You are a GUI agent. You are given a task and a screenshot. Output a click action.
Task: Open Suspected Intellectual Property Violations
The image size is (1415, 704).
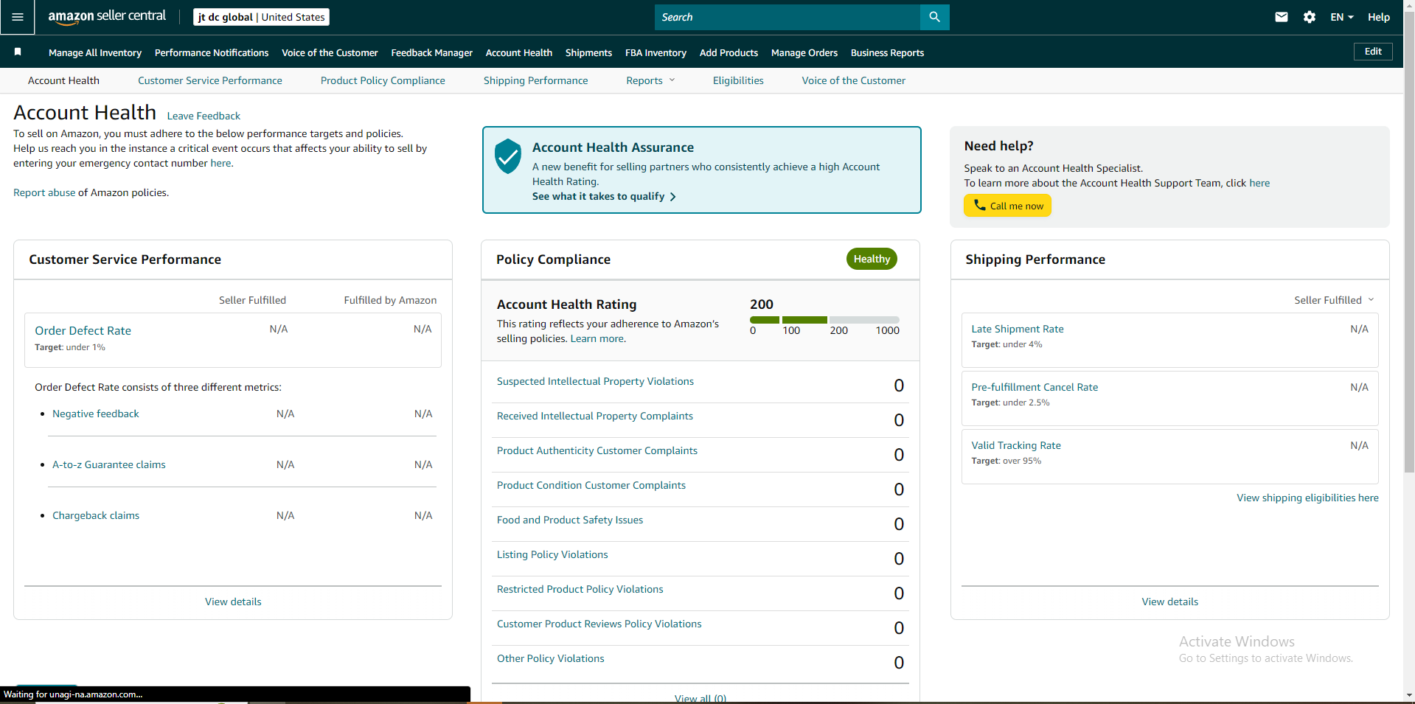click(x=595, y=381)
